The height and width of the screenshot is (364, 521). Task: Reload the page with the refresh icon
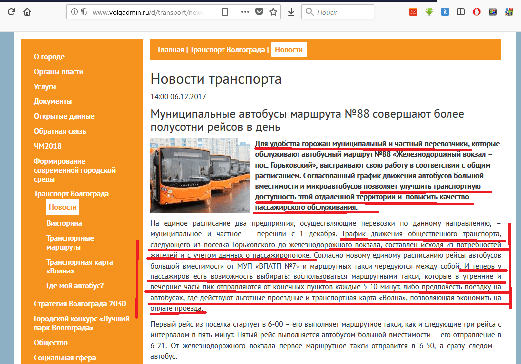(11, 12)
